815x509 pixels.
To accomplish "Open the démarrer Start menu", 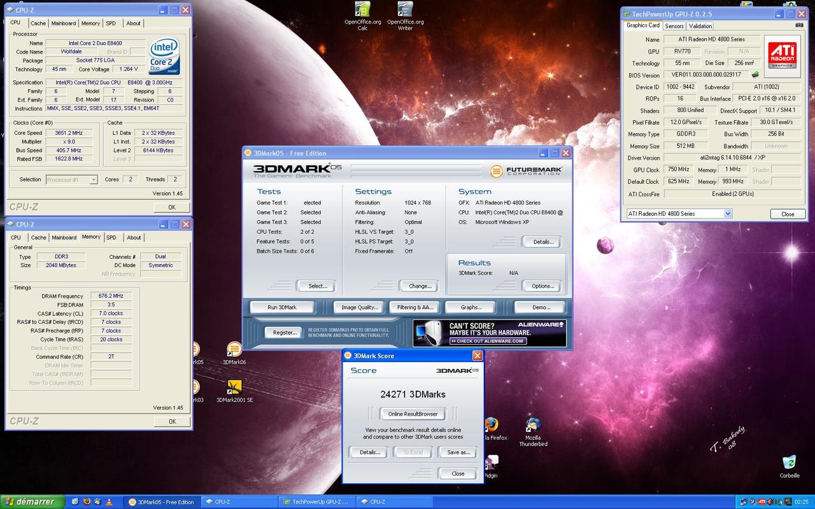I will click(32, 501).
